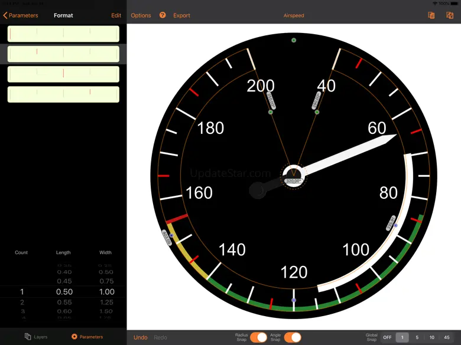The width and height of the screenshot is (461, 345).
Task: Open the Options menu
Action: 141,15
